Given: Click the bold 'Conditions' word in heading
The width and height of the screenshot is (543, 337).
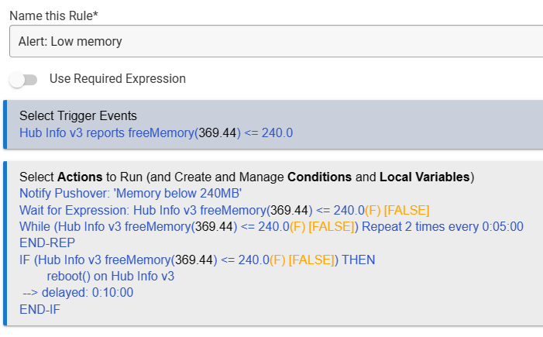Looking at the screenshot, I should (x=319, y=177).
